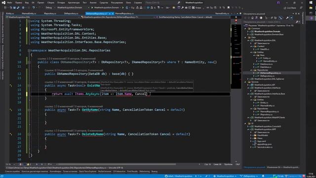Open the Отладка menu
316x178 pixels.
pos(61,2)
